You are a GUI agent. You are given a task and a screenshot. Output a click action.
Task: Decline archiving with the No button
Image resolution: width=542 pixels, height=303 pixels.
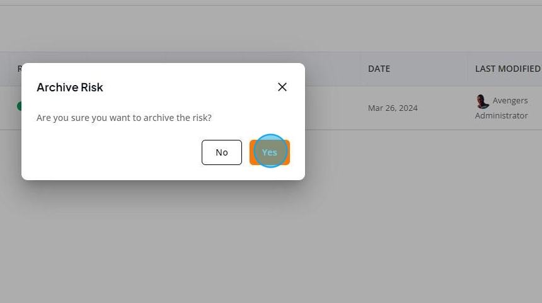pos(222,152)
